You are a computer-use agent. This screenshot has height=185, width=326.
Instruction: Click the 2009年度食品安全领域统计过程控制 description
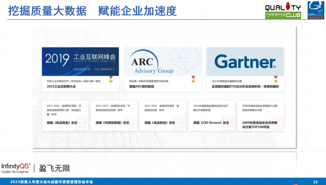[260, 108]
